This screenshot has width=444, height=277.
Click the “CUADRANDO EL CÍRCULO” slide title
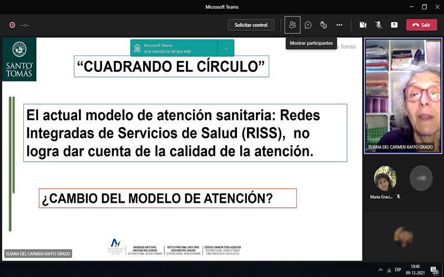[x=171, y=66]
